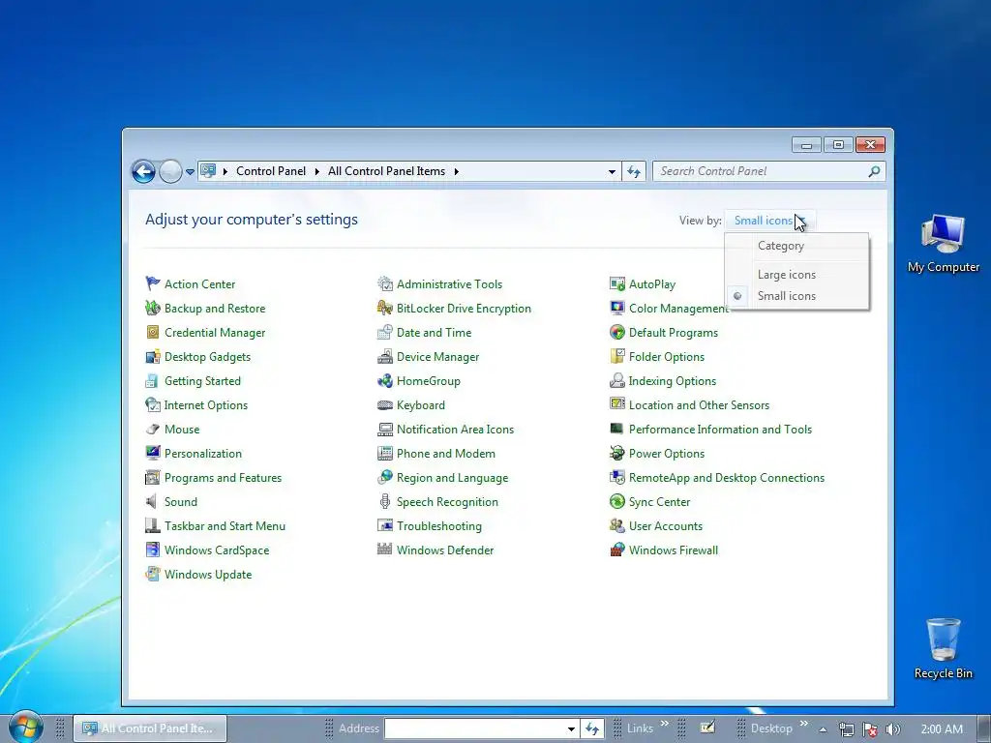Image resolution: width=991 pixels, height=743 pixels.
Task: Click the All Control Panel Items breadcrumb
Action: [x=386, y=171]
